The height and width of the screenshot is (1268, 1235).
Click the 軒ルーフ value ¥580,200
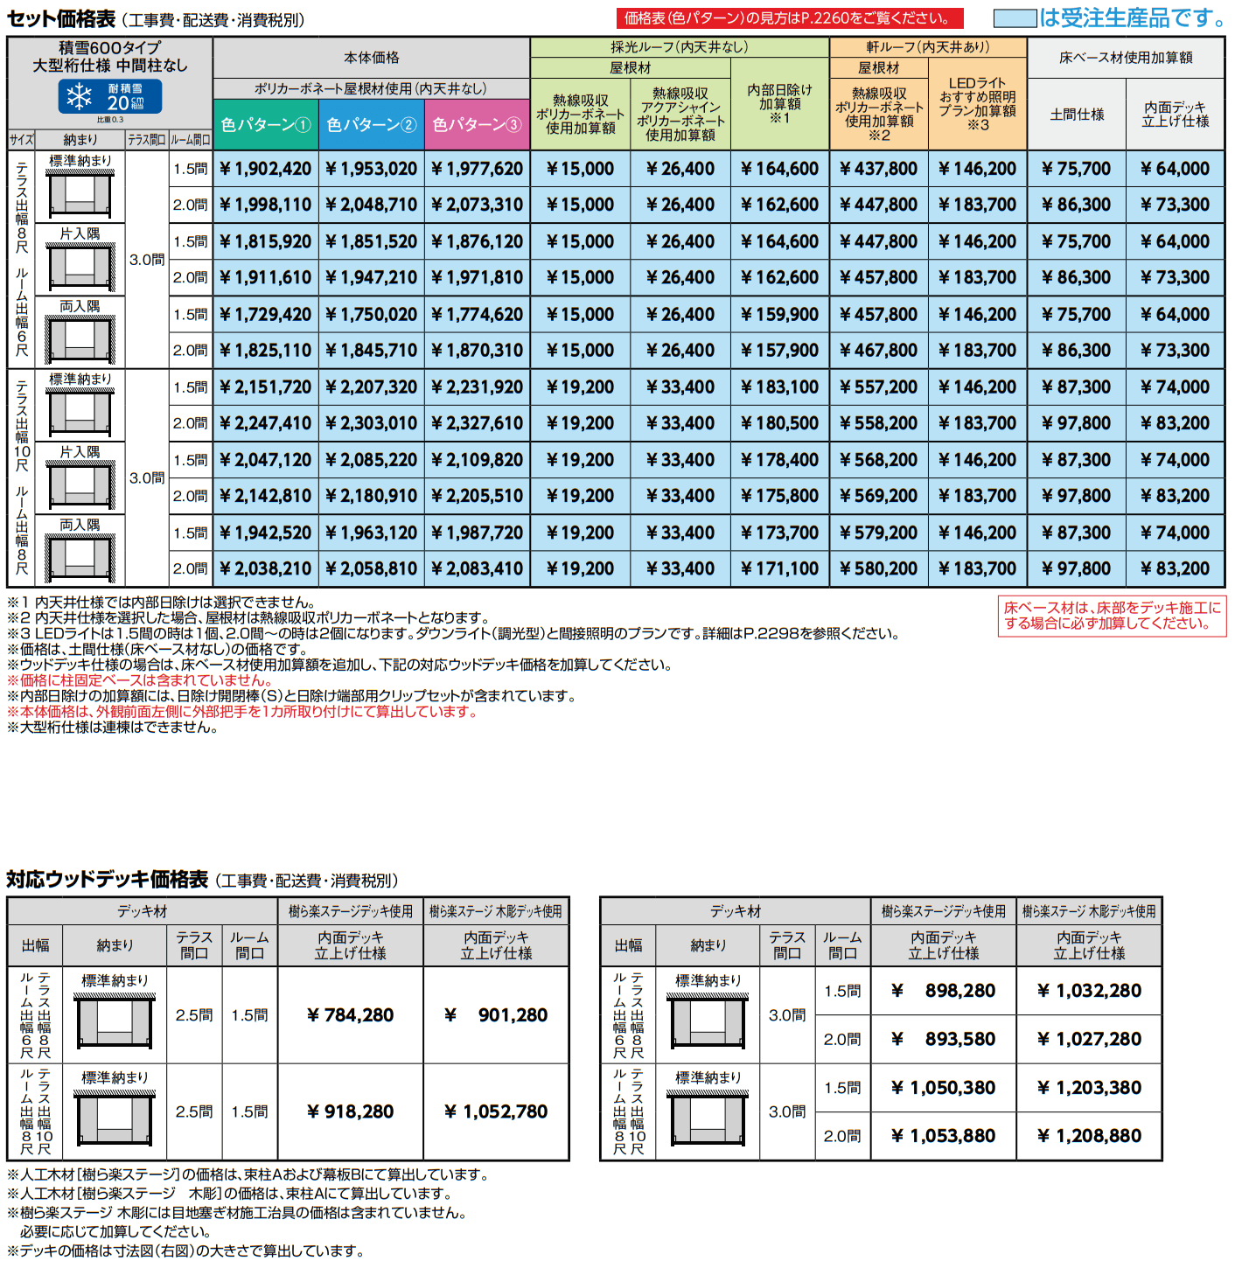(878, 569)
